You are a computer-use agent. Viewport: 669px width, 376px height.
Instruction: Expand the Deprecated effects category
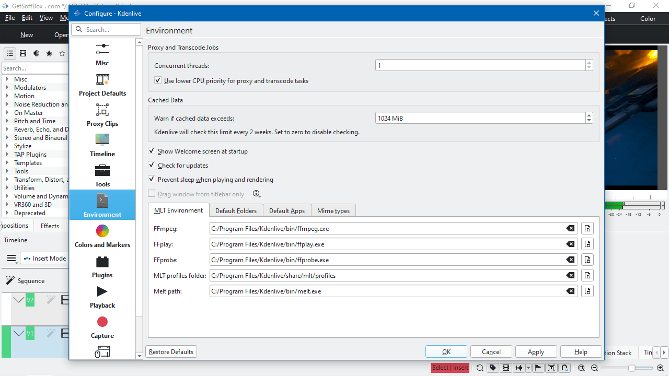click(7, 213)
